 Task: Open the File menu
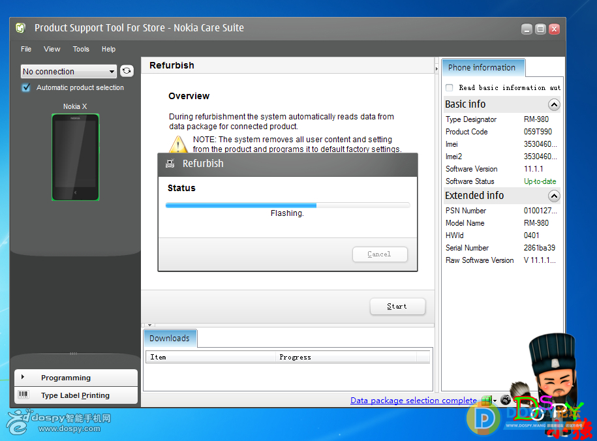pyautogui.click(x=26, y=49)
